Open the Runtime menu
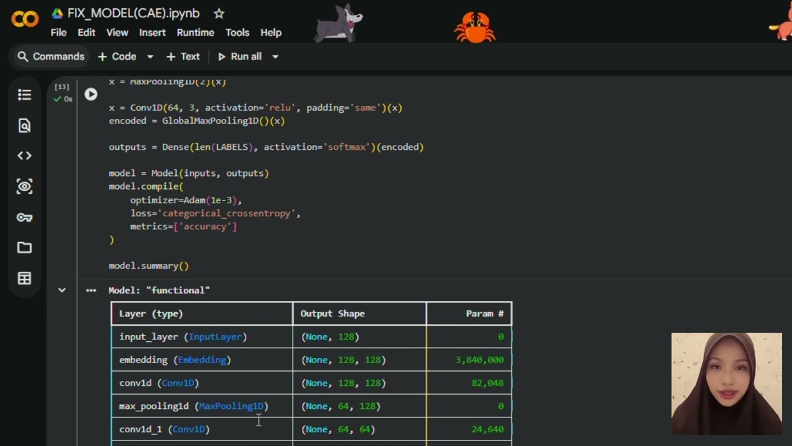 (196, 32)
